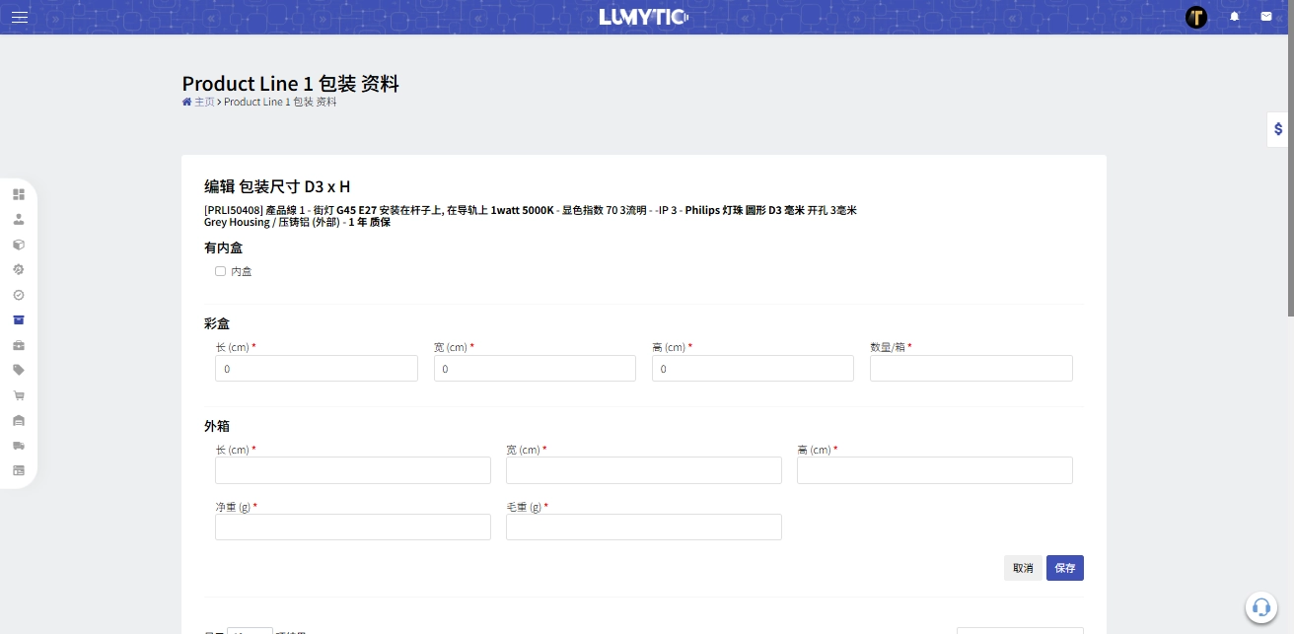The image size is (1294, 634).
Task: Open the hamburger menu
Action: (20, 17)
